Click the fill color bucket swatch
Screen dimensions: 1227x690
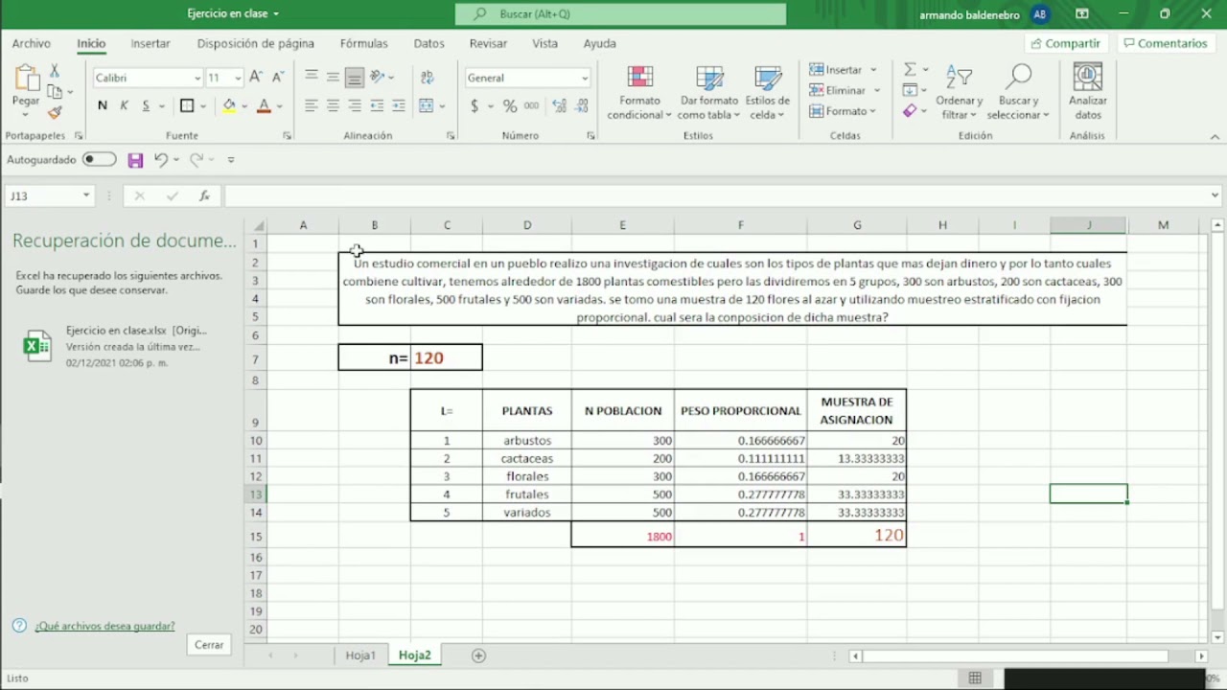point(229,105)
